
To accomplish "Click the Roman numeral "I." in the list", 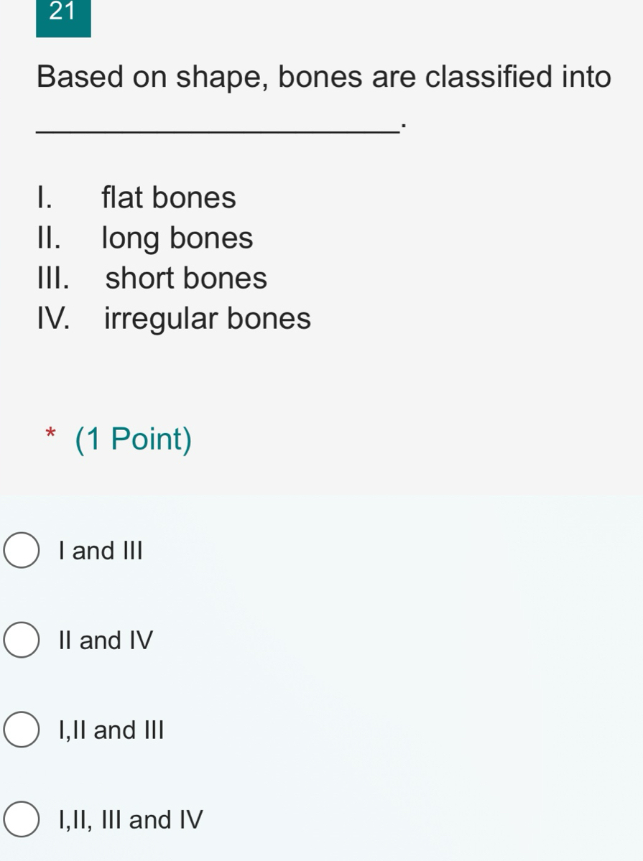I will click(x=42, y=197).
